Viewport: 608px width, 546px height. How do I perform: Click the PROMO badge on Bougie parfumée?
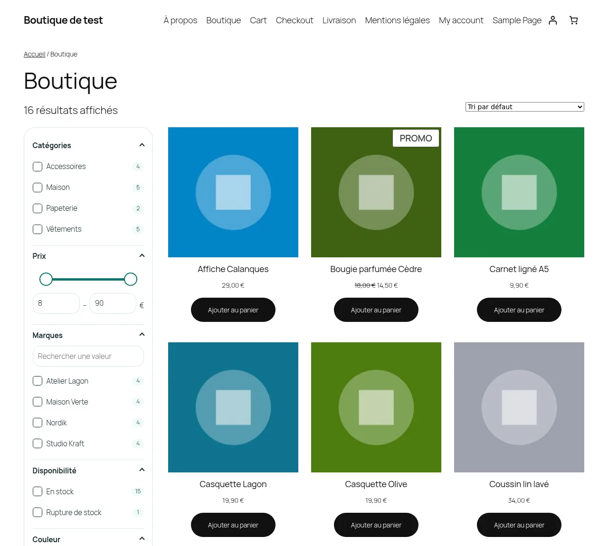(416, 138)
